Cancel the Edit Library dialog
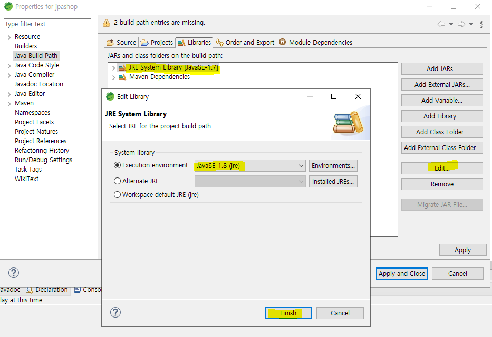Viewport: 492px width, 337px height. pos(340,313)
